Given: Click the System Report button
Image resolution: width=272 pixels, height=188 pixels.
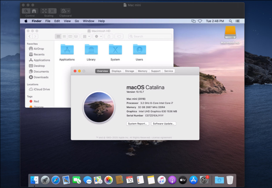Looking at the screenshot, I should click(138, 123).
